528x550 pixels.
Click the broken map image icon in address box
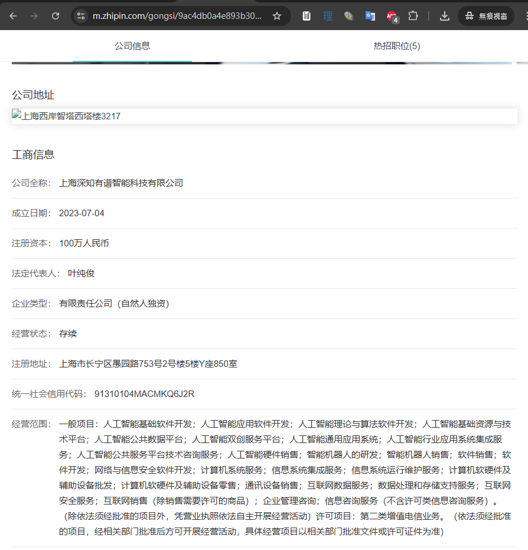(17, 114)
